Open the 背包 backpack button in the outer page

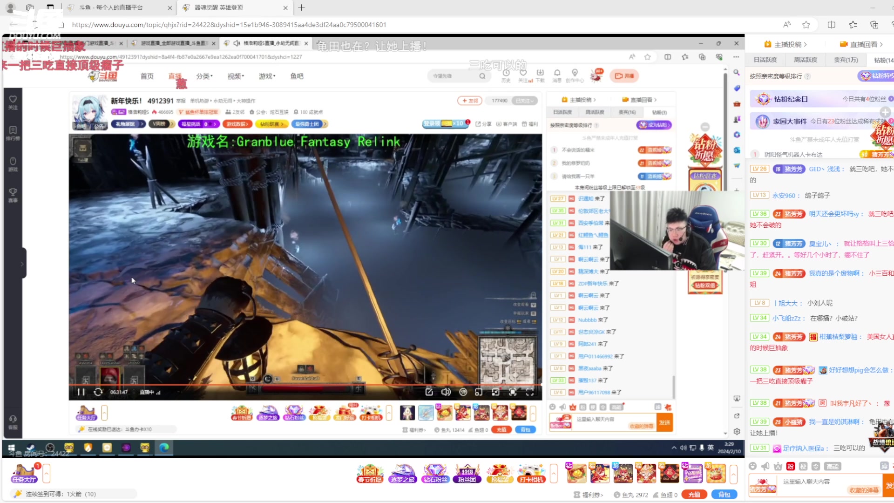click(x=724, y=495)
